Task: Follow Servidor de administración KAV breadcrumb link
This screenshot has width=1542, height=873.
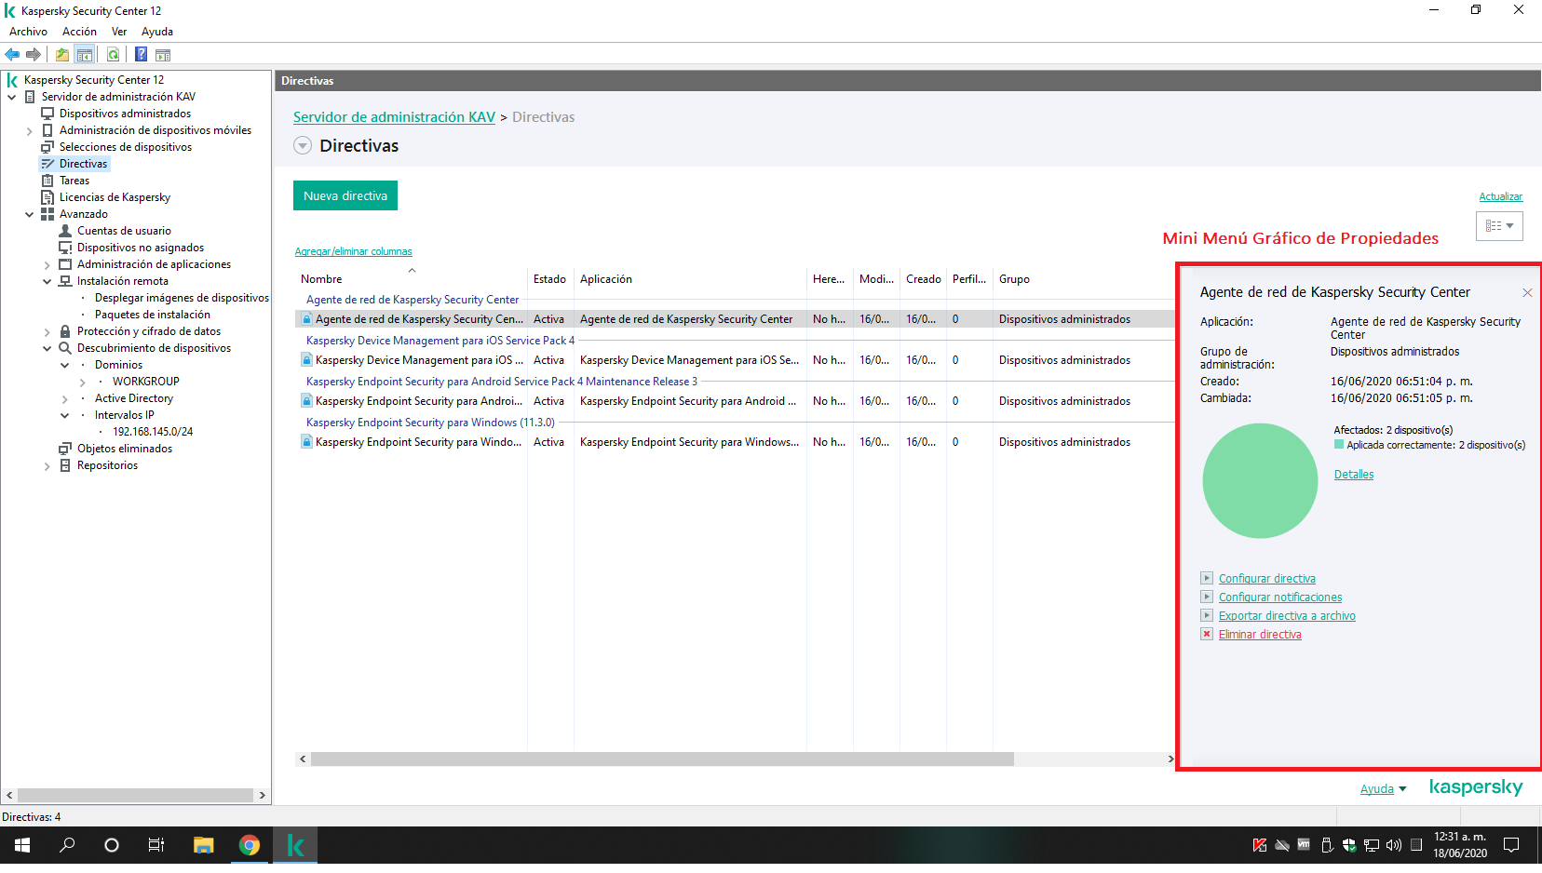Action: click(394, 117)
